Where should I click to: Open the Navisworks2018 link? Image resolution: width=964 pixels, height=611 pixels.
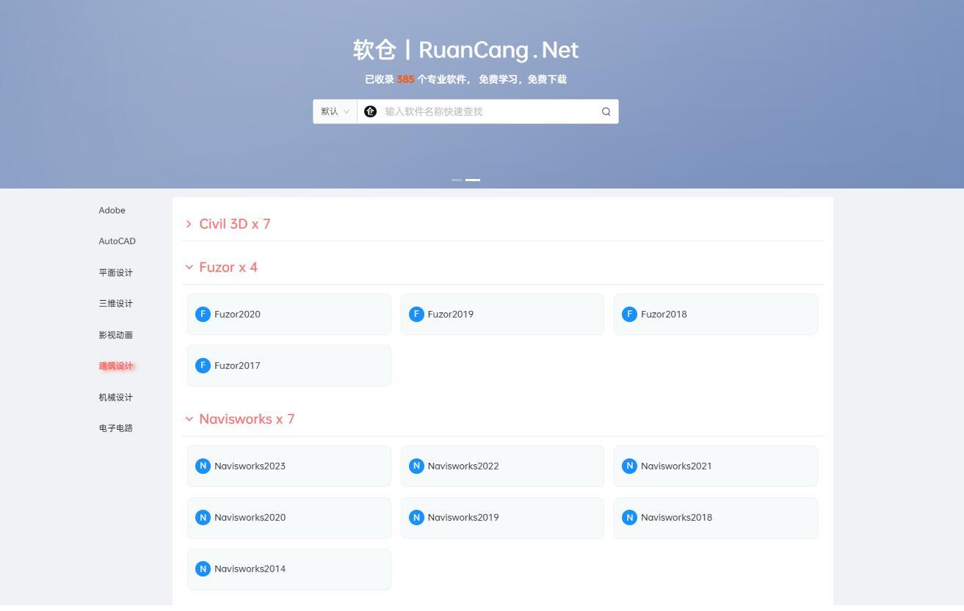coord(716,517)
